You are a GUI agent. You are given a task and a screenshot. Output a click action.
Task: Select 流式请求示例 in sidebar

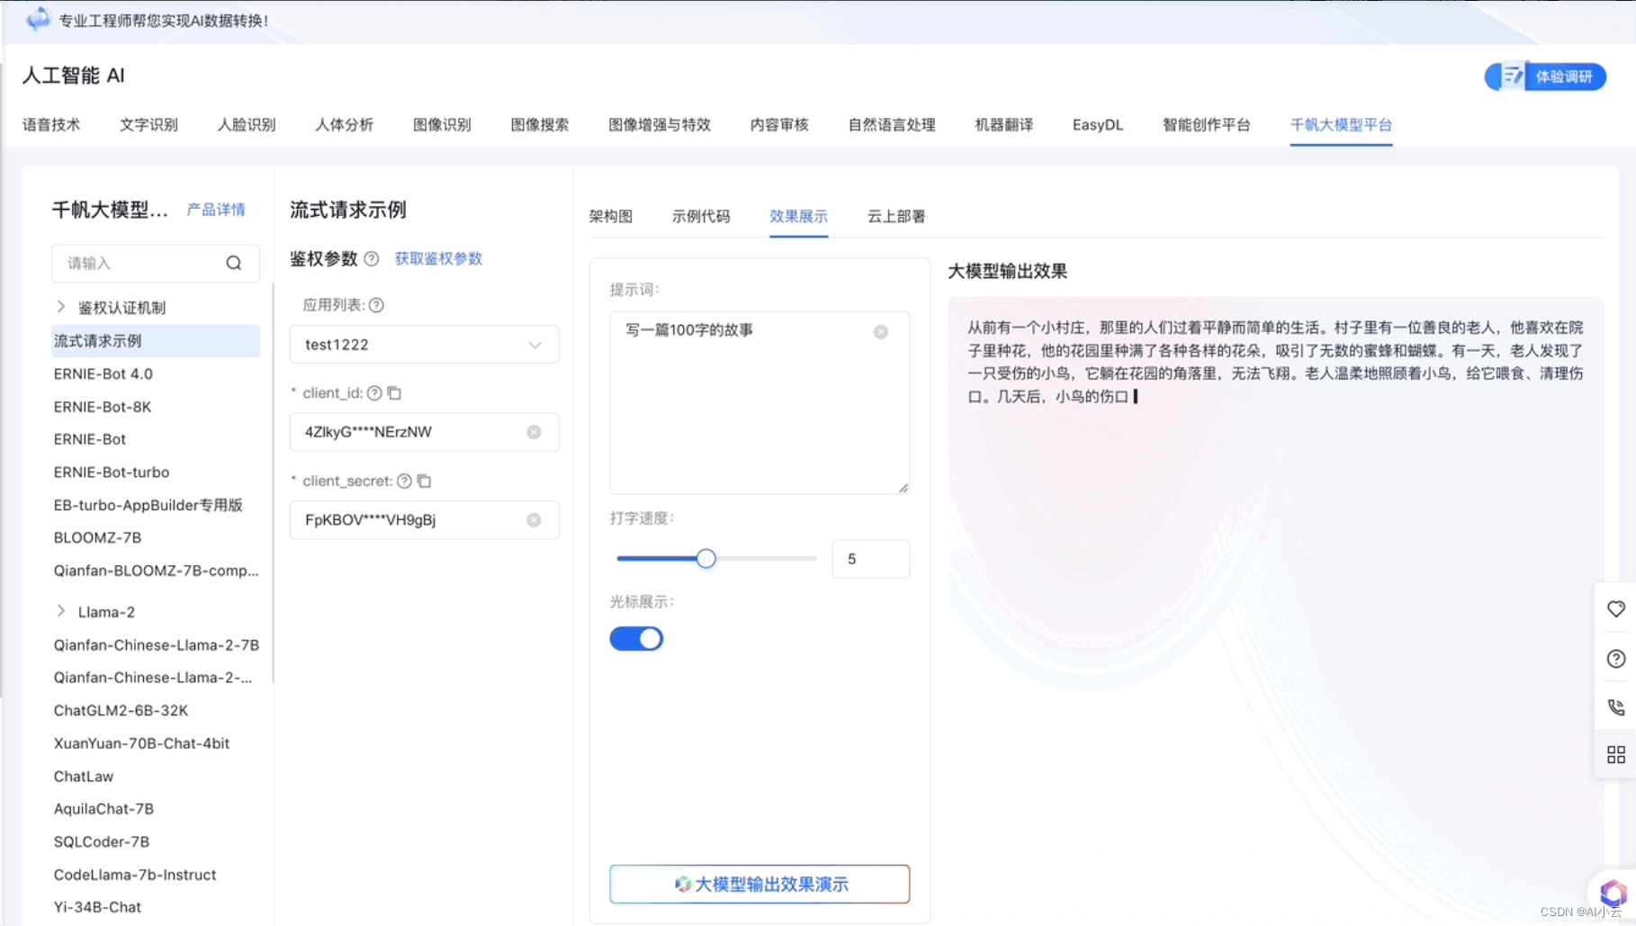[x=156, y=341]
